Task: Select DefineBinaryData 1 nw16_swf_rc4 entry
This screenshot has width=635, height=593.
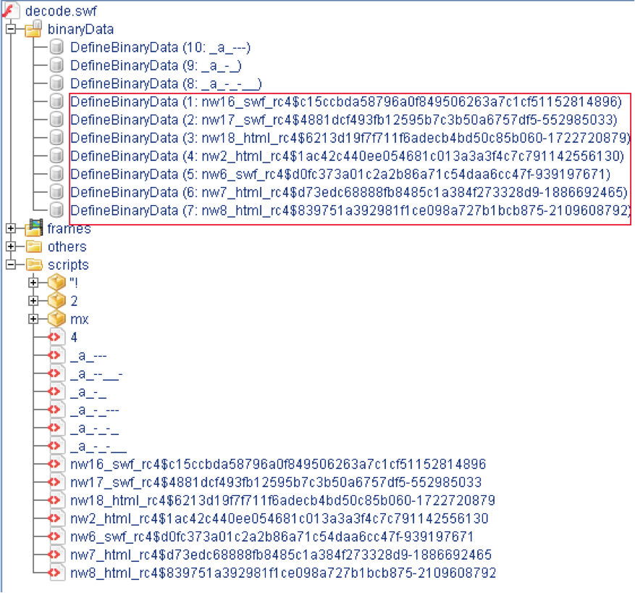Action: pyautogui.click(x=346, y=101)
